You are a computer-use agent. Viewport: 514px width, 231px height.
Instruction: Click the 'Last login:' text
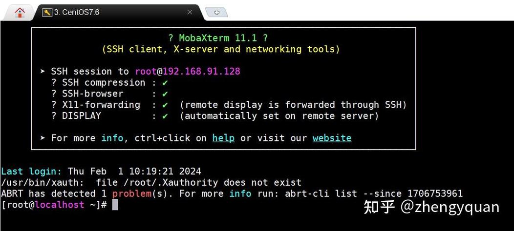point(31,172)
